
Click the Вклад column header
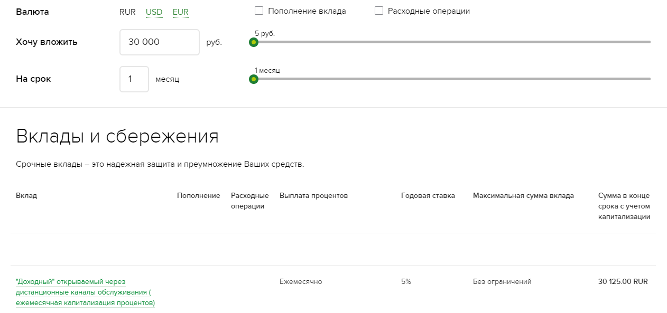click(x=26, y=196)
